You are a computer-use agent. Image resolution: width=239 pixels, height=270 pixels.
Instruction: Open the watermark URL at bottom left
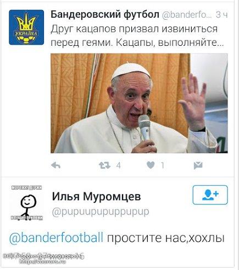(x=42, y=261)
